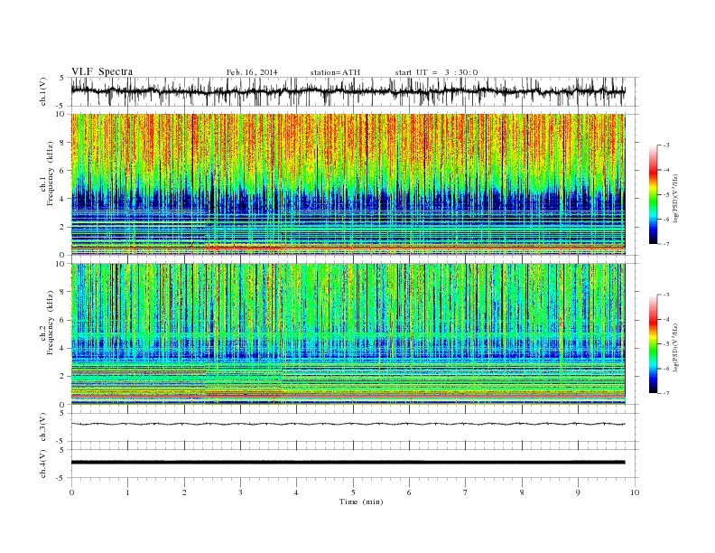The image size is (715, 553).
Task: Click the "-6" value on ch.2 colorbar
Action: pos(666,369)
